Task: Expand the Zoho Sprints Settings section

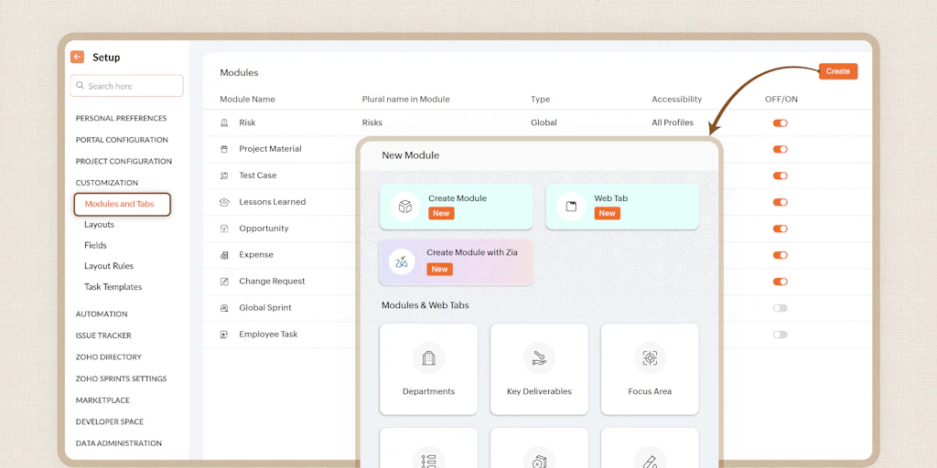Action: tap(122, 378)
